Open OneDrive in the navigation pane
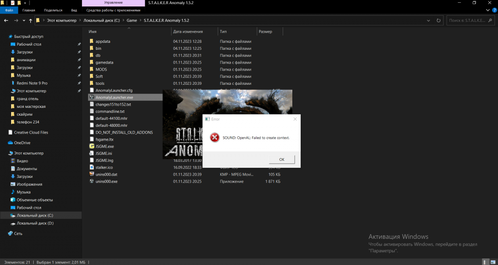Viewport: 498px width, 265px height. (x=22, y=143)
